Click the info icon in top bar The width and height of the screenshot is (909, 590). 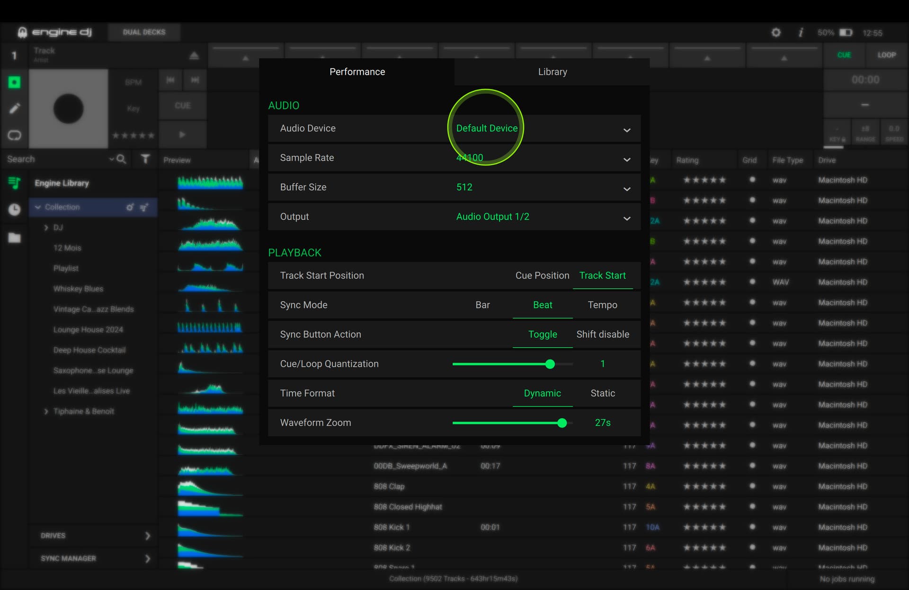(801, 33)
